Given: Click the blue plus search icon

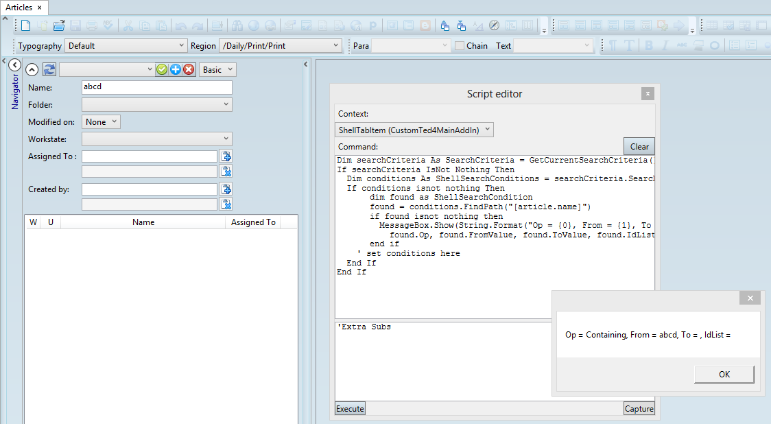Looking at the screenshot, I should click(x=176, y=70).
